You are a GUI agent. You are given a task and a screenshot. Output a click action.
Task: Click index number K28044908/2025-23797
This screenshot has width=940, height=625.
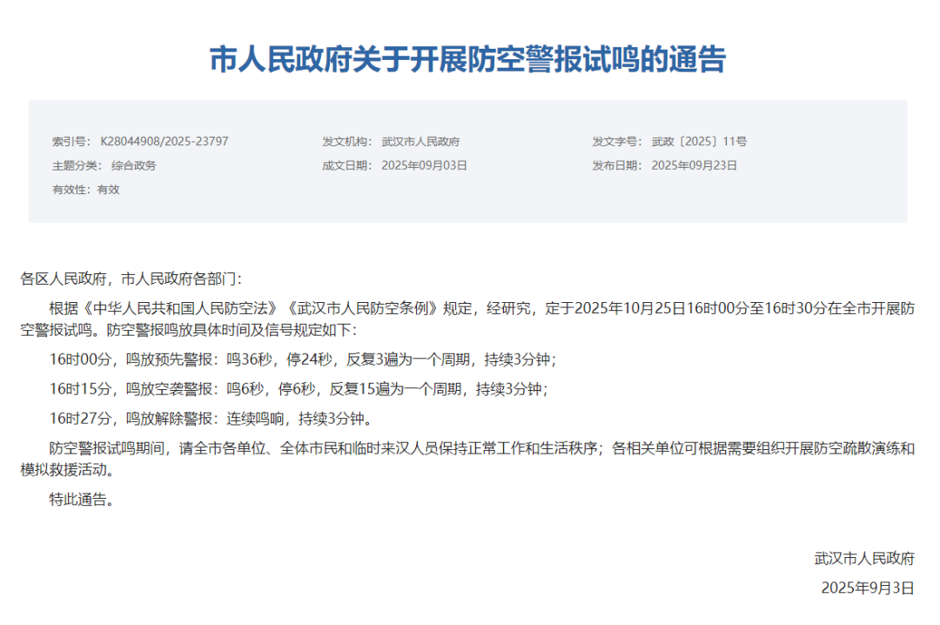[164, 141]
